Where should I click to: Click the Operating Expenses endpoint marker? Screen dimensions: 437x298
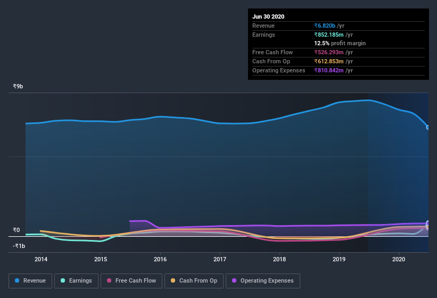(x=428, y=223)
